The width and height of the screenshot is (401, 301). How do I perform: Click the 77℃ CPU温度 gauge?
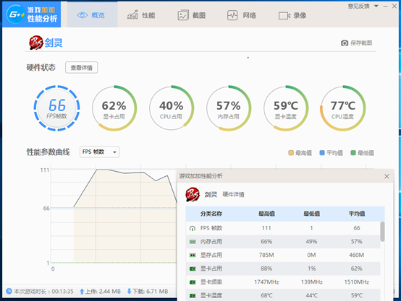342,108
